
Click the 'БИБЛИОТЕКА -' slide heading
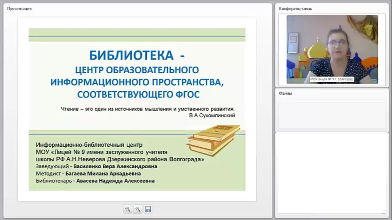tap(137, 55)
